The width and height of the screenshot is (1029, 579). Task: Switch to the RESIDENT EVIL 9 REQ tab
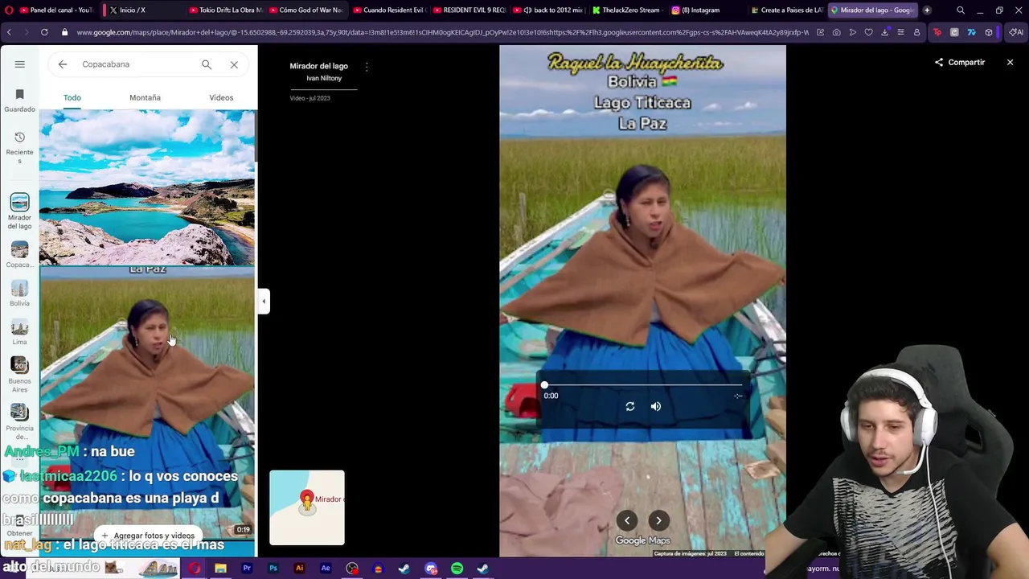pyautogui.click(x=469, y=10)
